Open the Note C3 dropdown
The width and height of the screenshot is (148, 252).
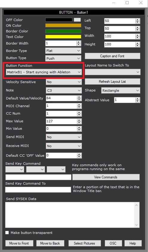(64, 91)
